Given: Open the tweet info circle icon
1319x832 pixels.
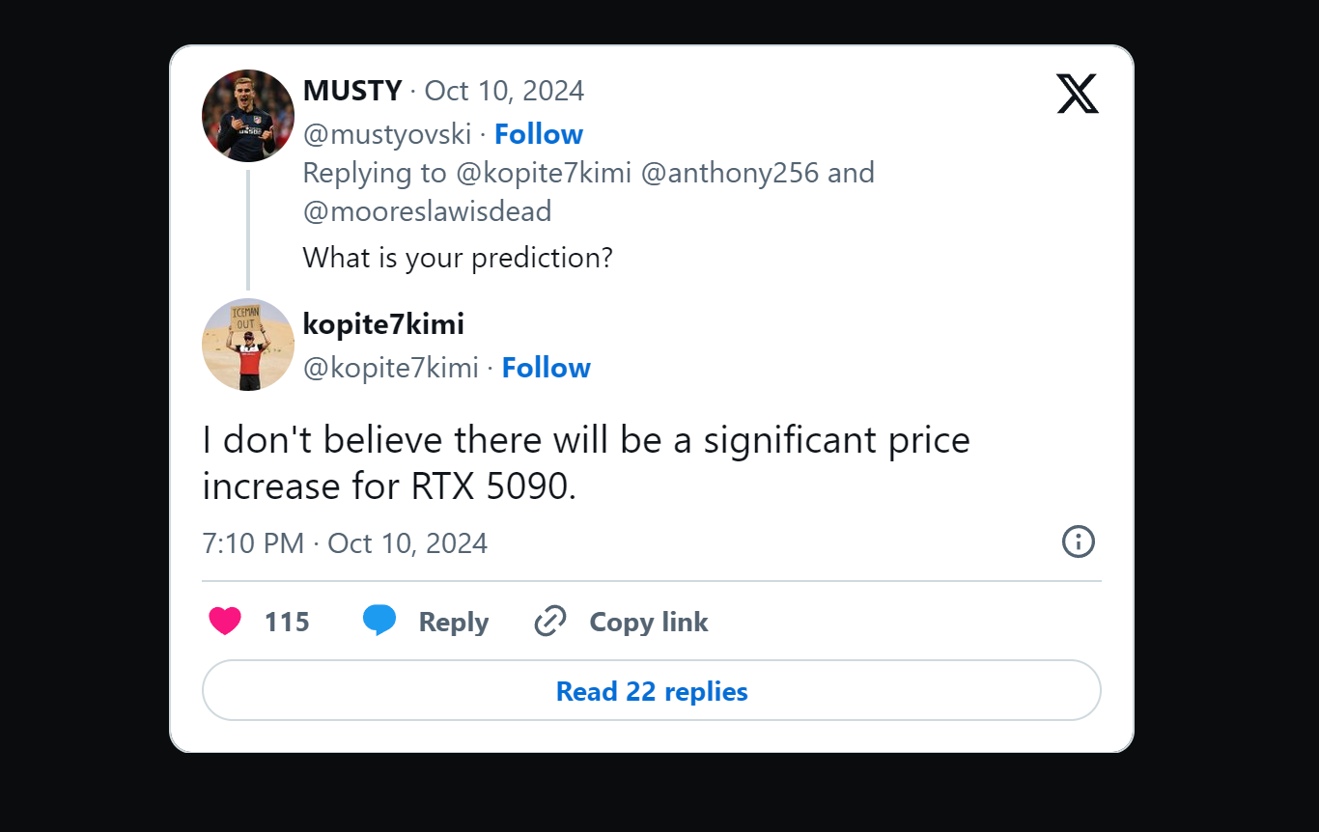Looking at the screenshot, I should click(x=1078, y=541).
